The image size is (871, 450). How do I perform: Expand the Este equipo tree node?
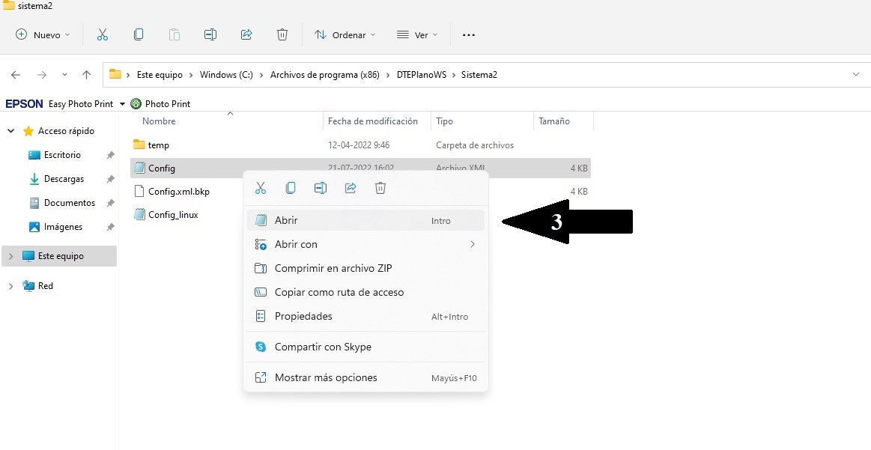pos(10,256)
